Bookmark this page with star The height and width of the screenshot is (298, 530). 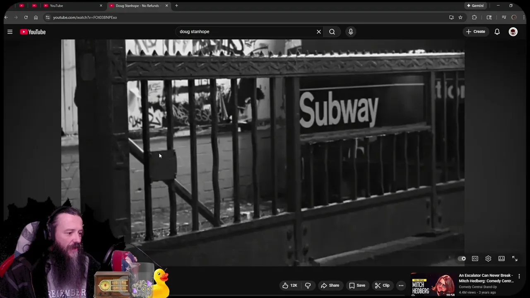[x=460, y=17]
